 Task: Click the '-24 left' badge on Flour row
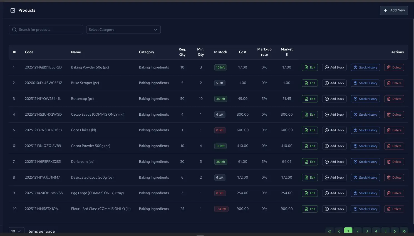221,209
